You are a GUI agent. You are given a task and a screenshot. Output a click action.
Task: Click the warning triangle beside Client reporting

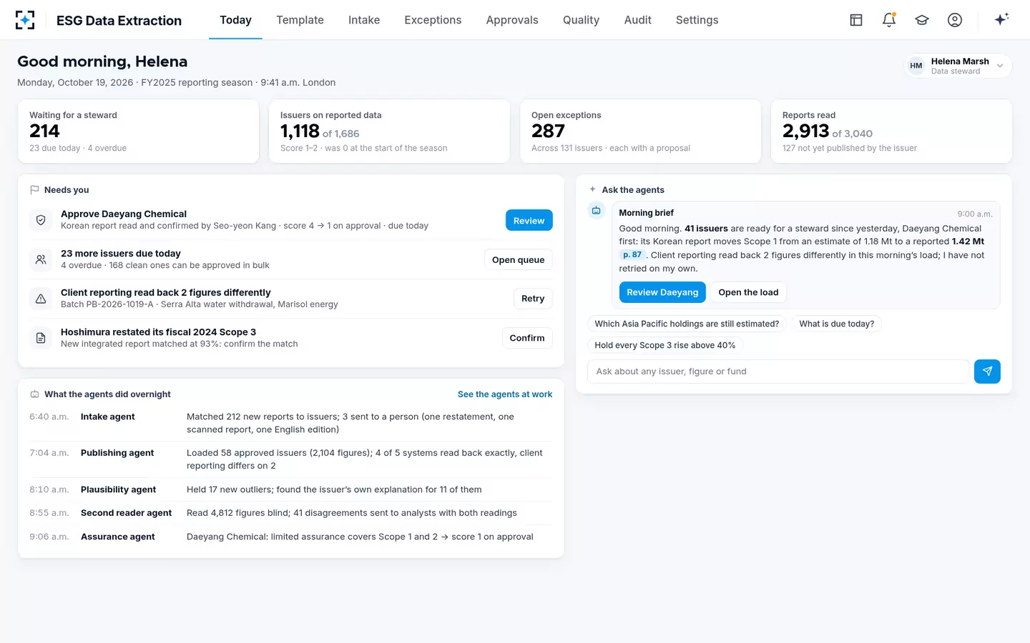[41, 299]
